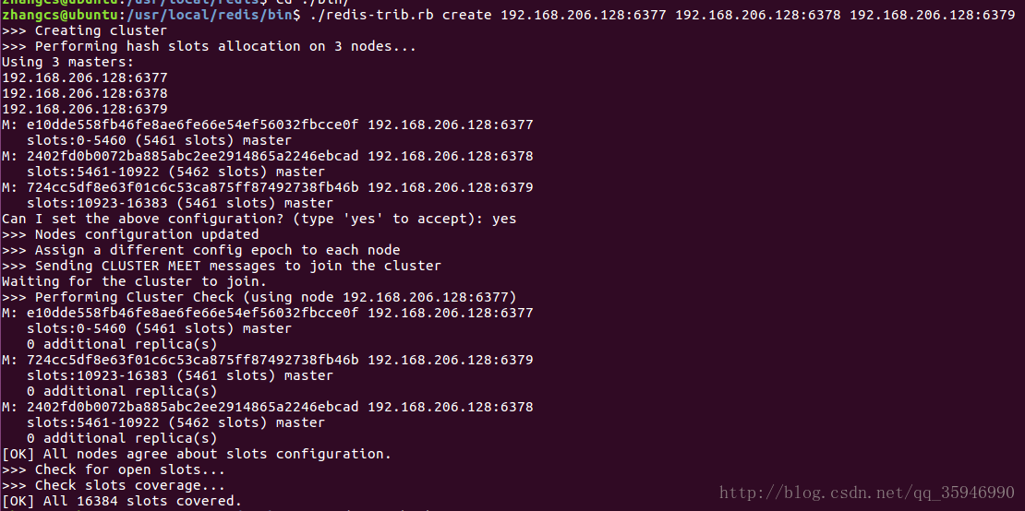
Task: Click the first e10dde558fb46 node ID line
Action: point(268,125)
